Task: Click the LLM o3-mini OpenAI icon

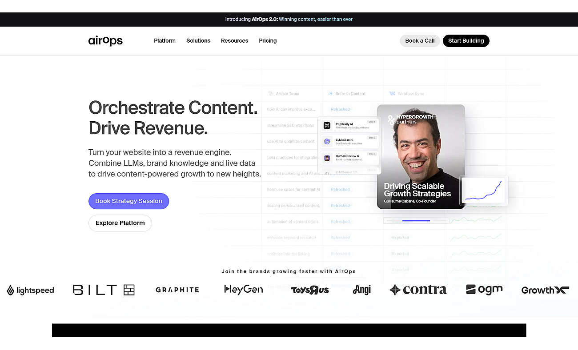Action: tap(327, 142)
